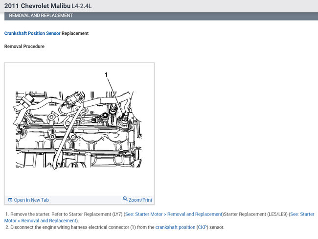Click 'Starter Replacement (LE5/LE9)' text
This screenshot has height=239, width=318.
[255, 214]
